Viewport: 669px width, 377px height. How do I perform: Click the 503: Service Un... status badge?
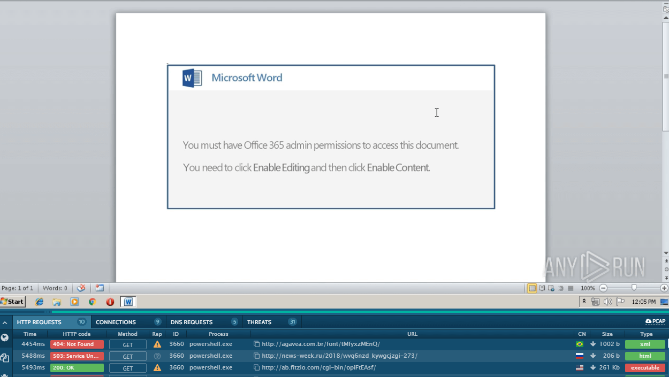(x=77, y=356)
